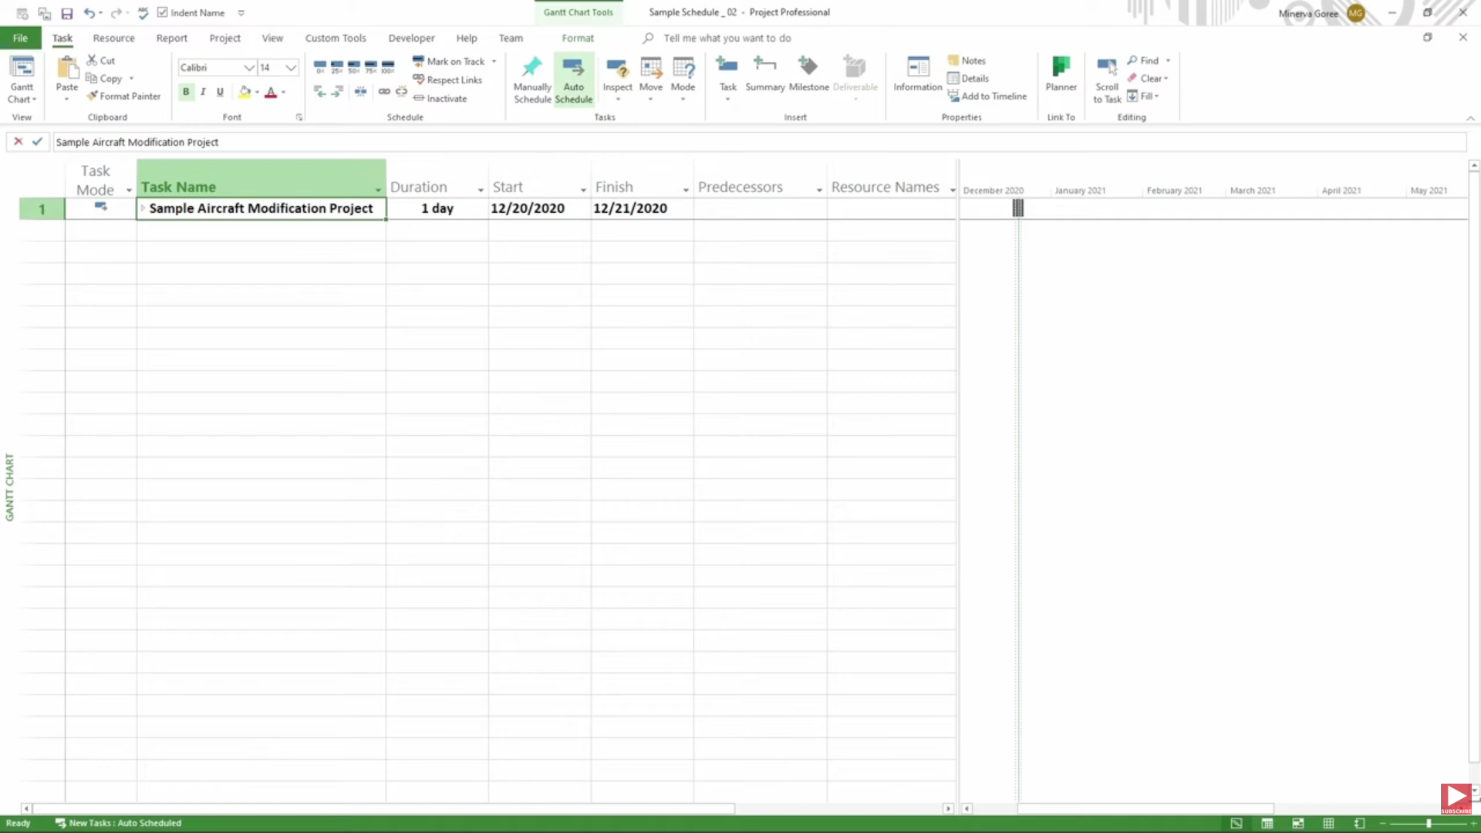Click the Manually Schedule pin icon
Viewport: 1481px width, 833px height.
coord(531,67)
